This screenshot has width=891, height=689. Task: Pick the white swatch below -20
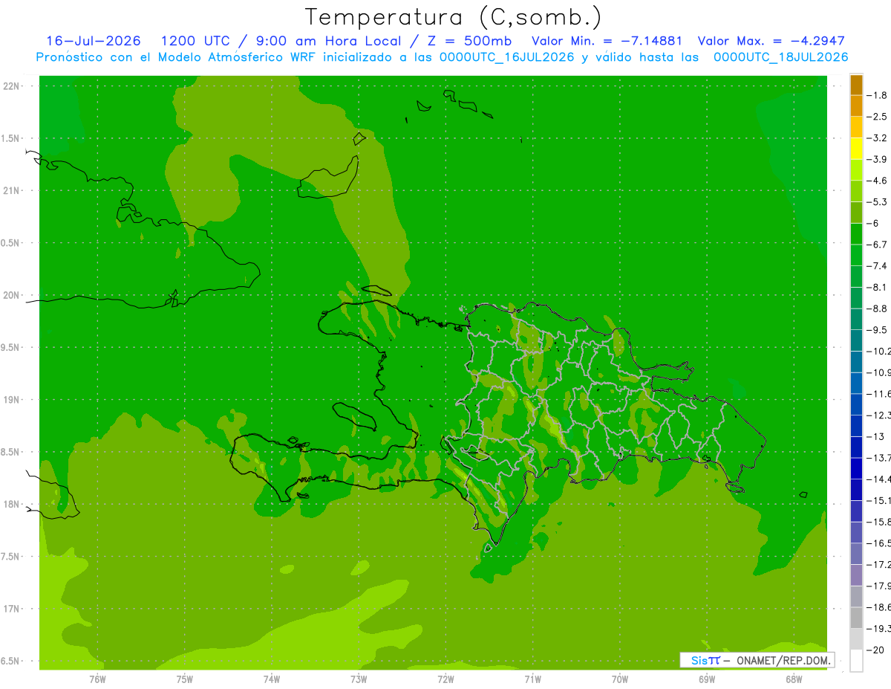click(x=856, y=661)
